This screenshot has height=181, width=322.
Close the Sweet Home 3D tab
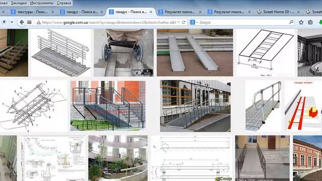298,12
